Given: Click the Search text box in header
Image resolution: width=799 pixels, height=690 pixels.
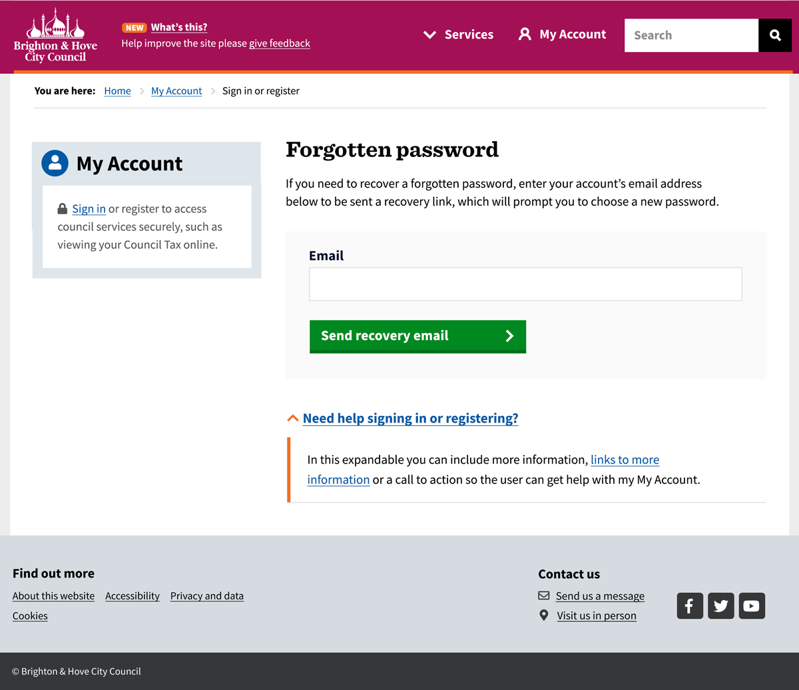Looking at the screenshot, I should pyautogui.click(x=691, y=35).
